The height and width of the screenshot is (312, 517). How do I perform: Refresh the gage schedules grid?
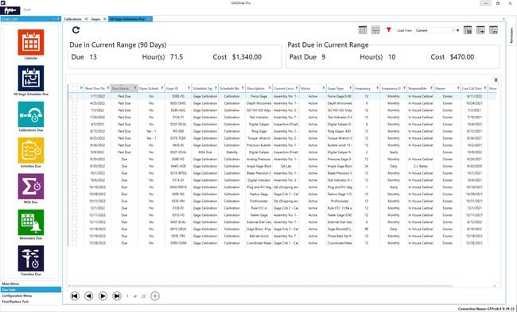[x=76, y=30]
